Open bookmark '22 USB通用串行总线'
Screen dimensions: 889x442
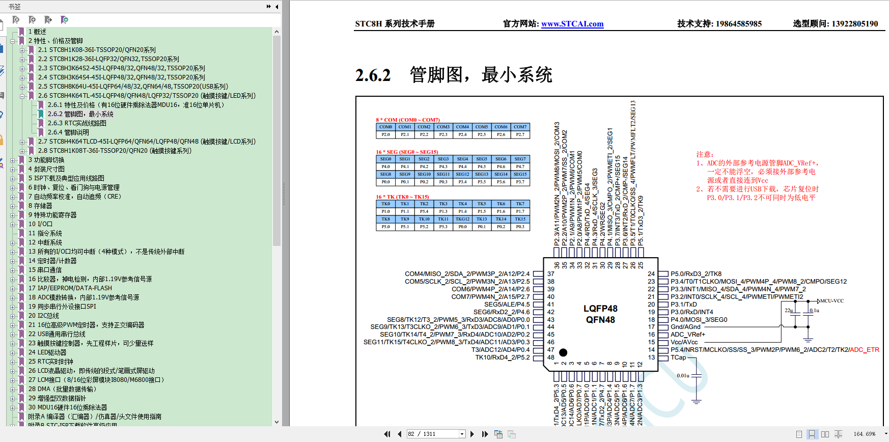click(57, 334)
